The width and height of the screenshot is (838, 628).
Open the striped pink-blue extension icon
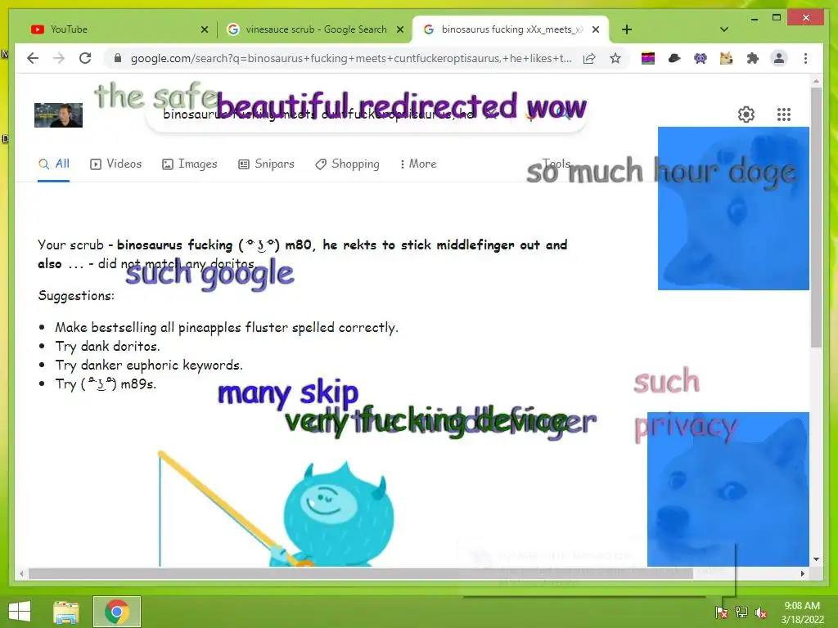point(648,58)
